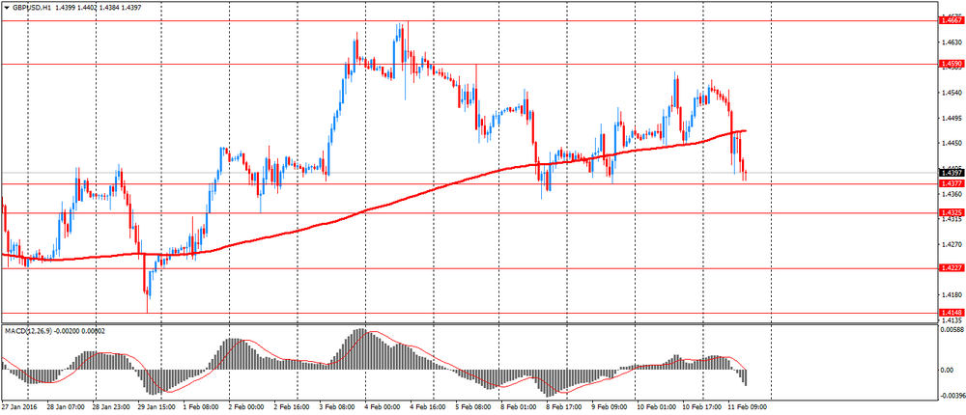Image resolution: width=966 pixels, height=415 pixels.
Task: Click the 1.4495 price axis value
Action: pyautogui.click(x=952, y=118)
